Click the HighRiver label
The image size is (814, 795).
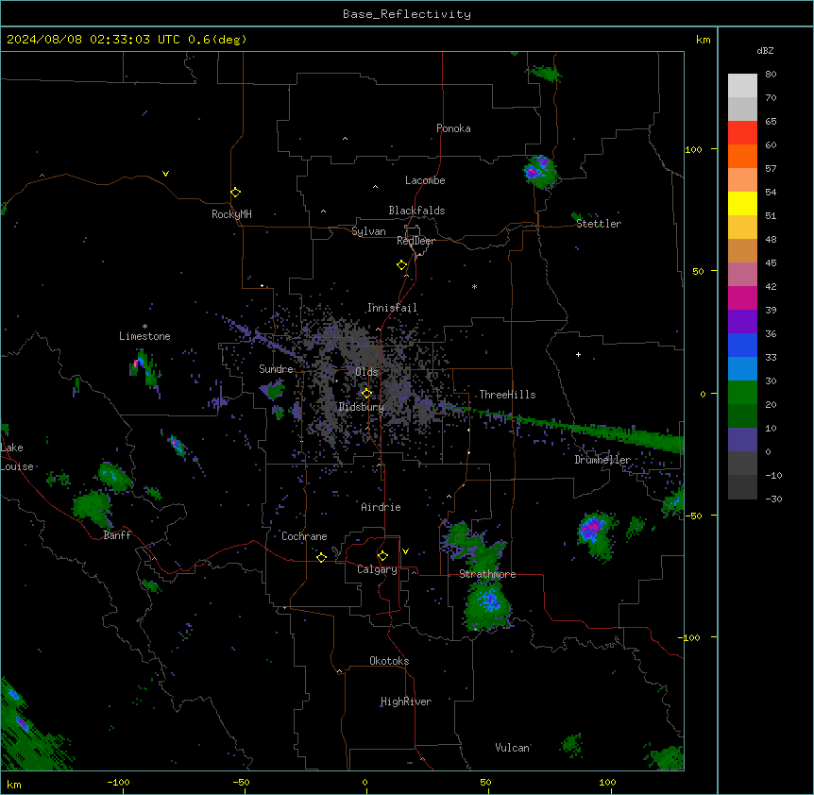tap(406, 702)
